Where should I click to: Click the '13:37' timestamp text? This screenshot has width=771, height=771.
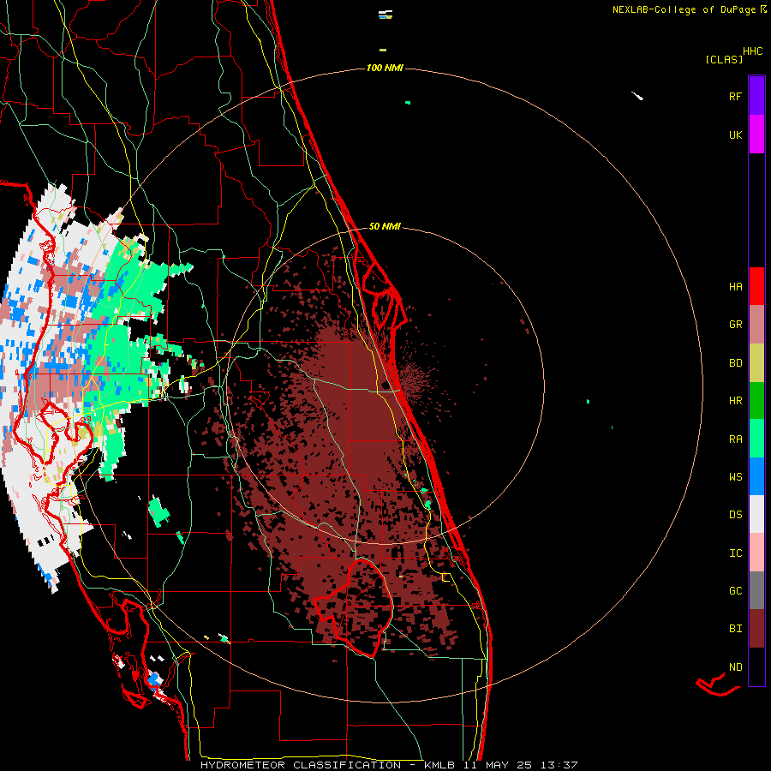[559, 765]
